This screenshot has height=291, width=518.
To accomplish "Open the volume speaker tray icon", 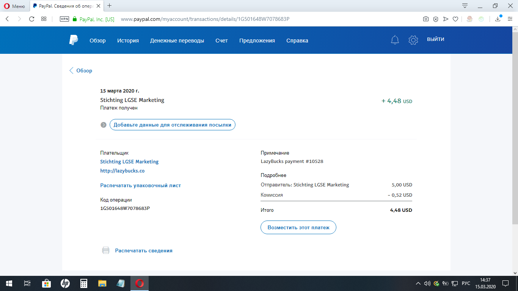I will (427, 283).
